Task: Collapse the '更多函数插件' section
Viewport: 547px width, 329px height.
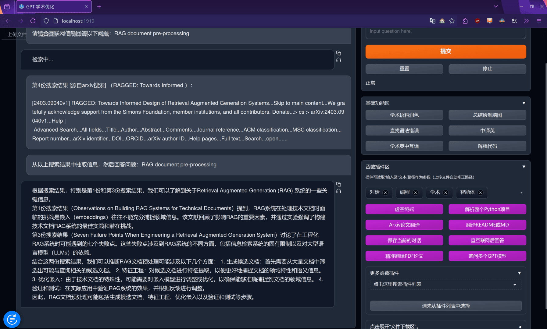Action: pos(520,273)
